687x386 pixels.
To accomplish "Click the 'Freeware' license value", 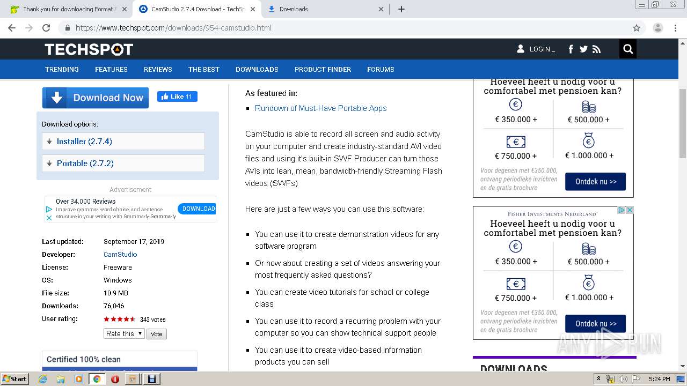I will coord(118,268).
